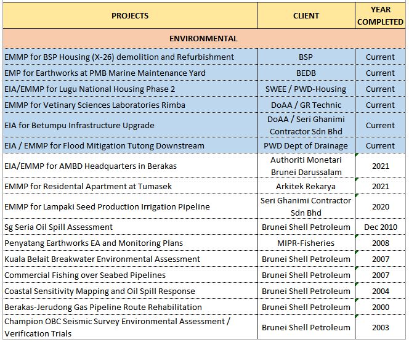Click the DoAA / GR Technic client cell
Screen dimensions: 409x342
tap(306, 105)
